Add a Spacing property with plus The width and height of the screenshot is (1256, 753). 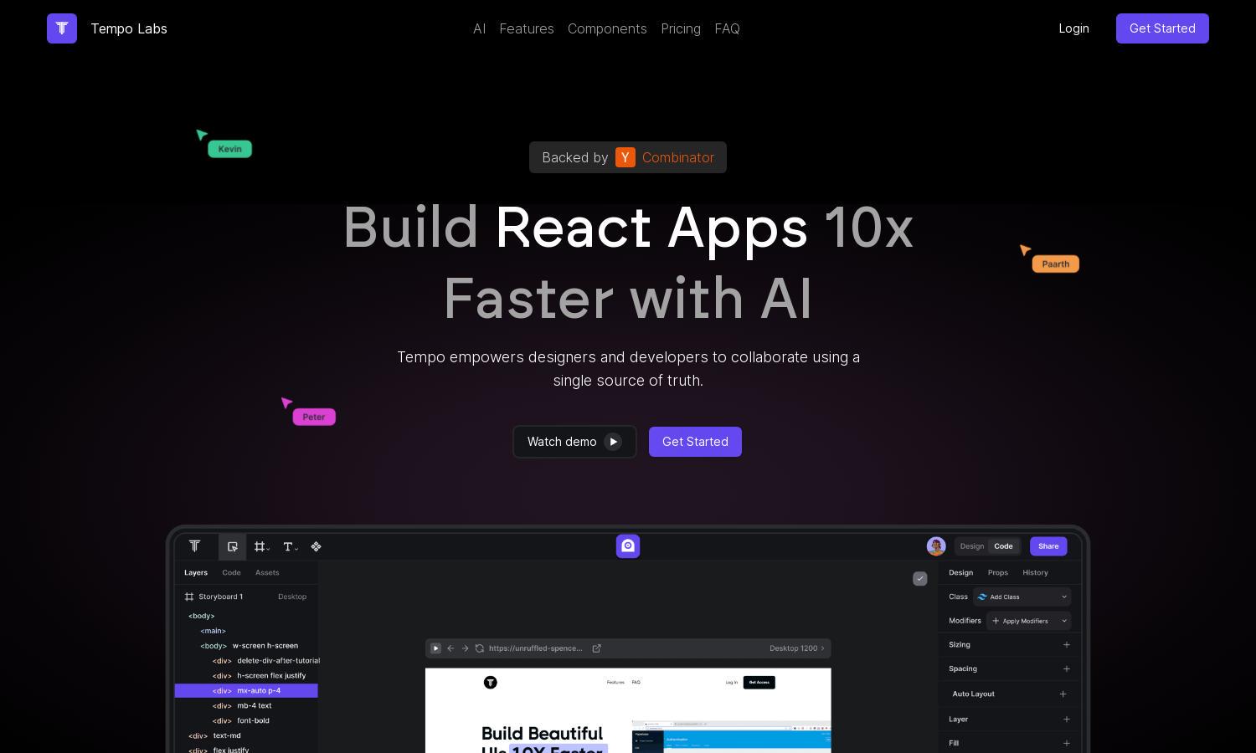click(x=1066, y=668)
